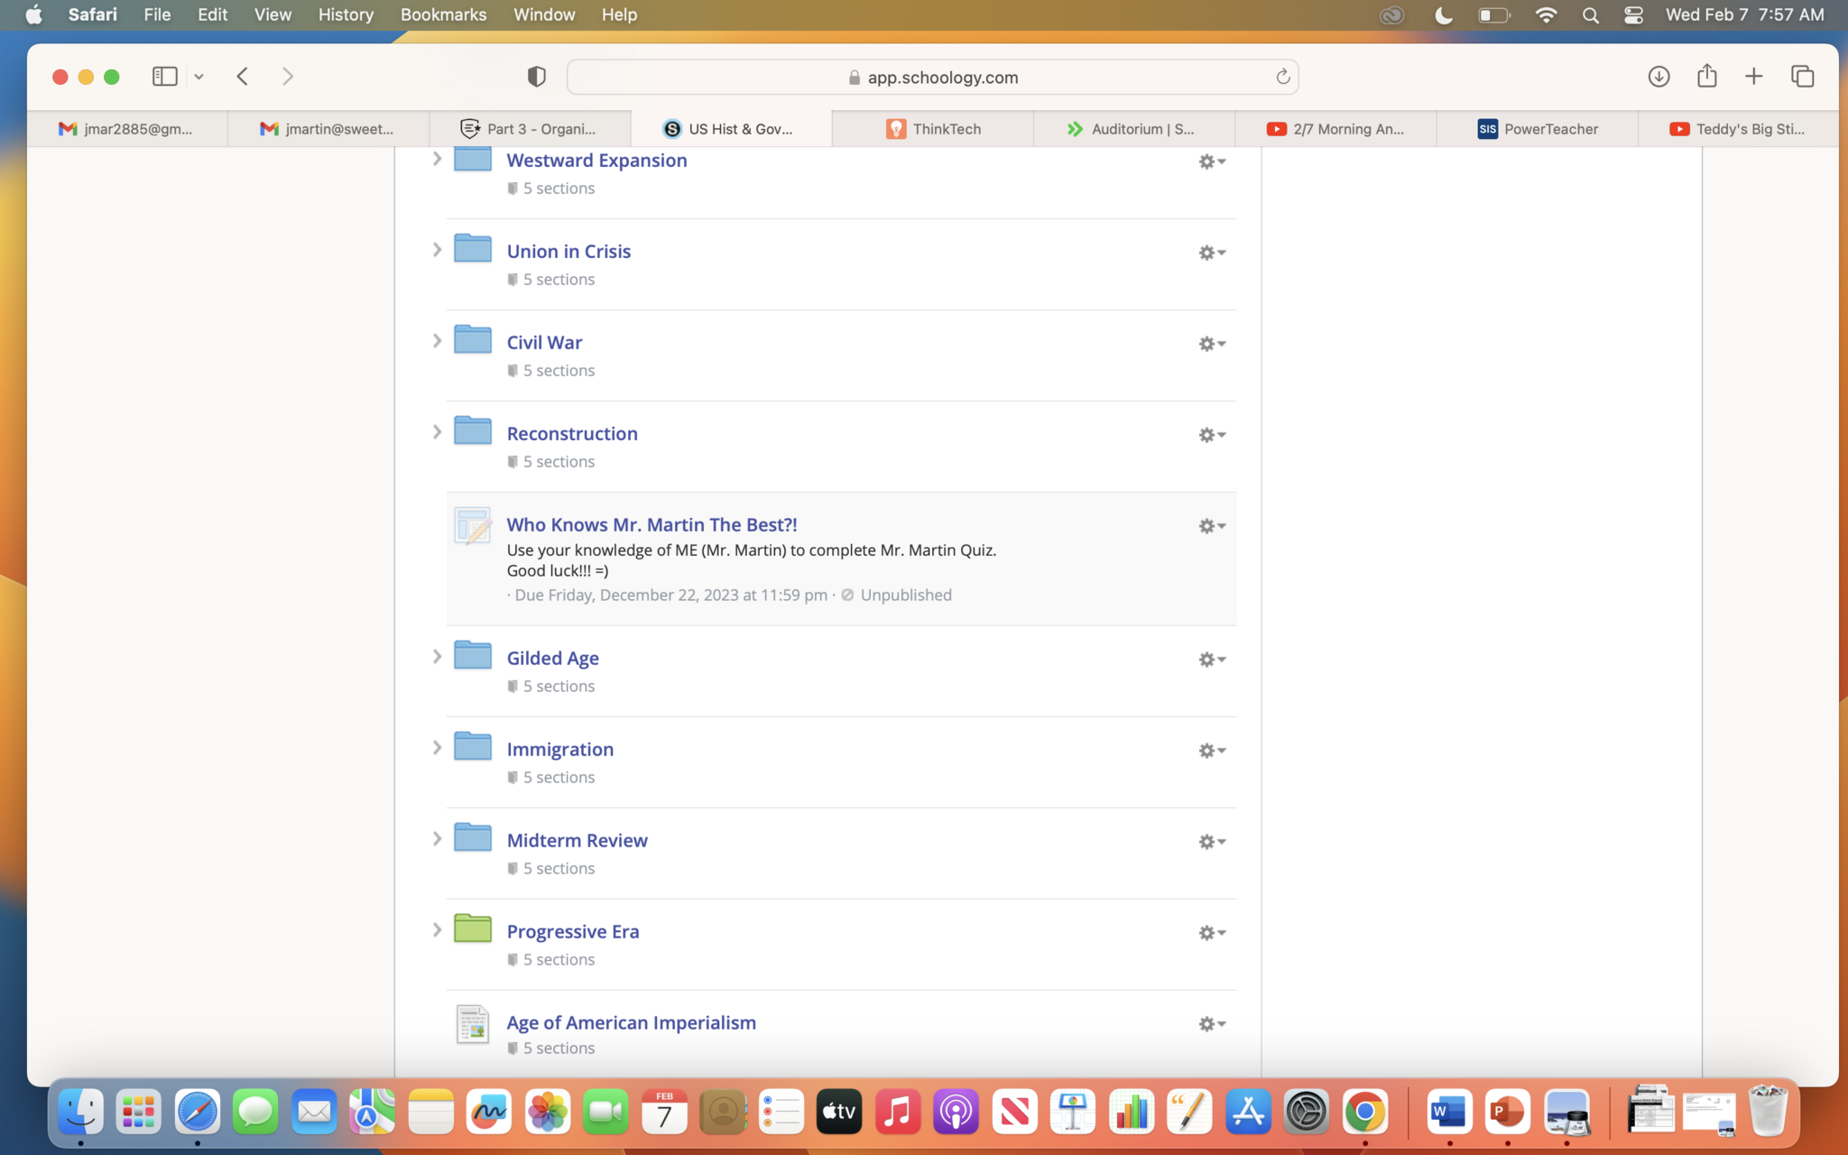Click Safari's Privacy Report shield icon

(x=537, y=77)
